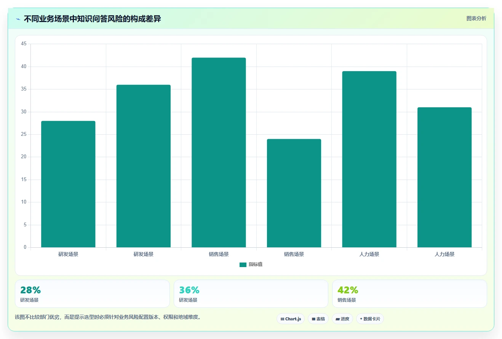The image size is (502, 339).
Task: Select the 人力场景 bar valued 31
Action: [x=444, y=177]
